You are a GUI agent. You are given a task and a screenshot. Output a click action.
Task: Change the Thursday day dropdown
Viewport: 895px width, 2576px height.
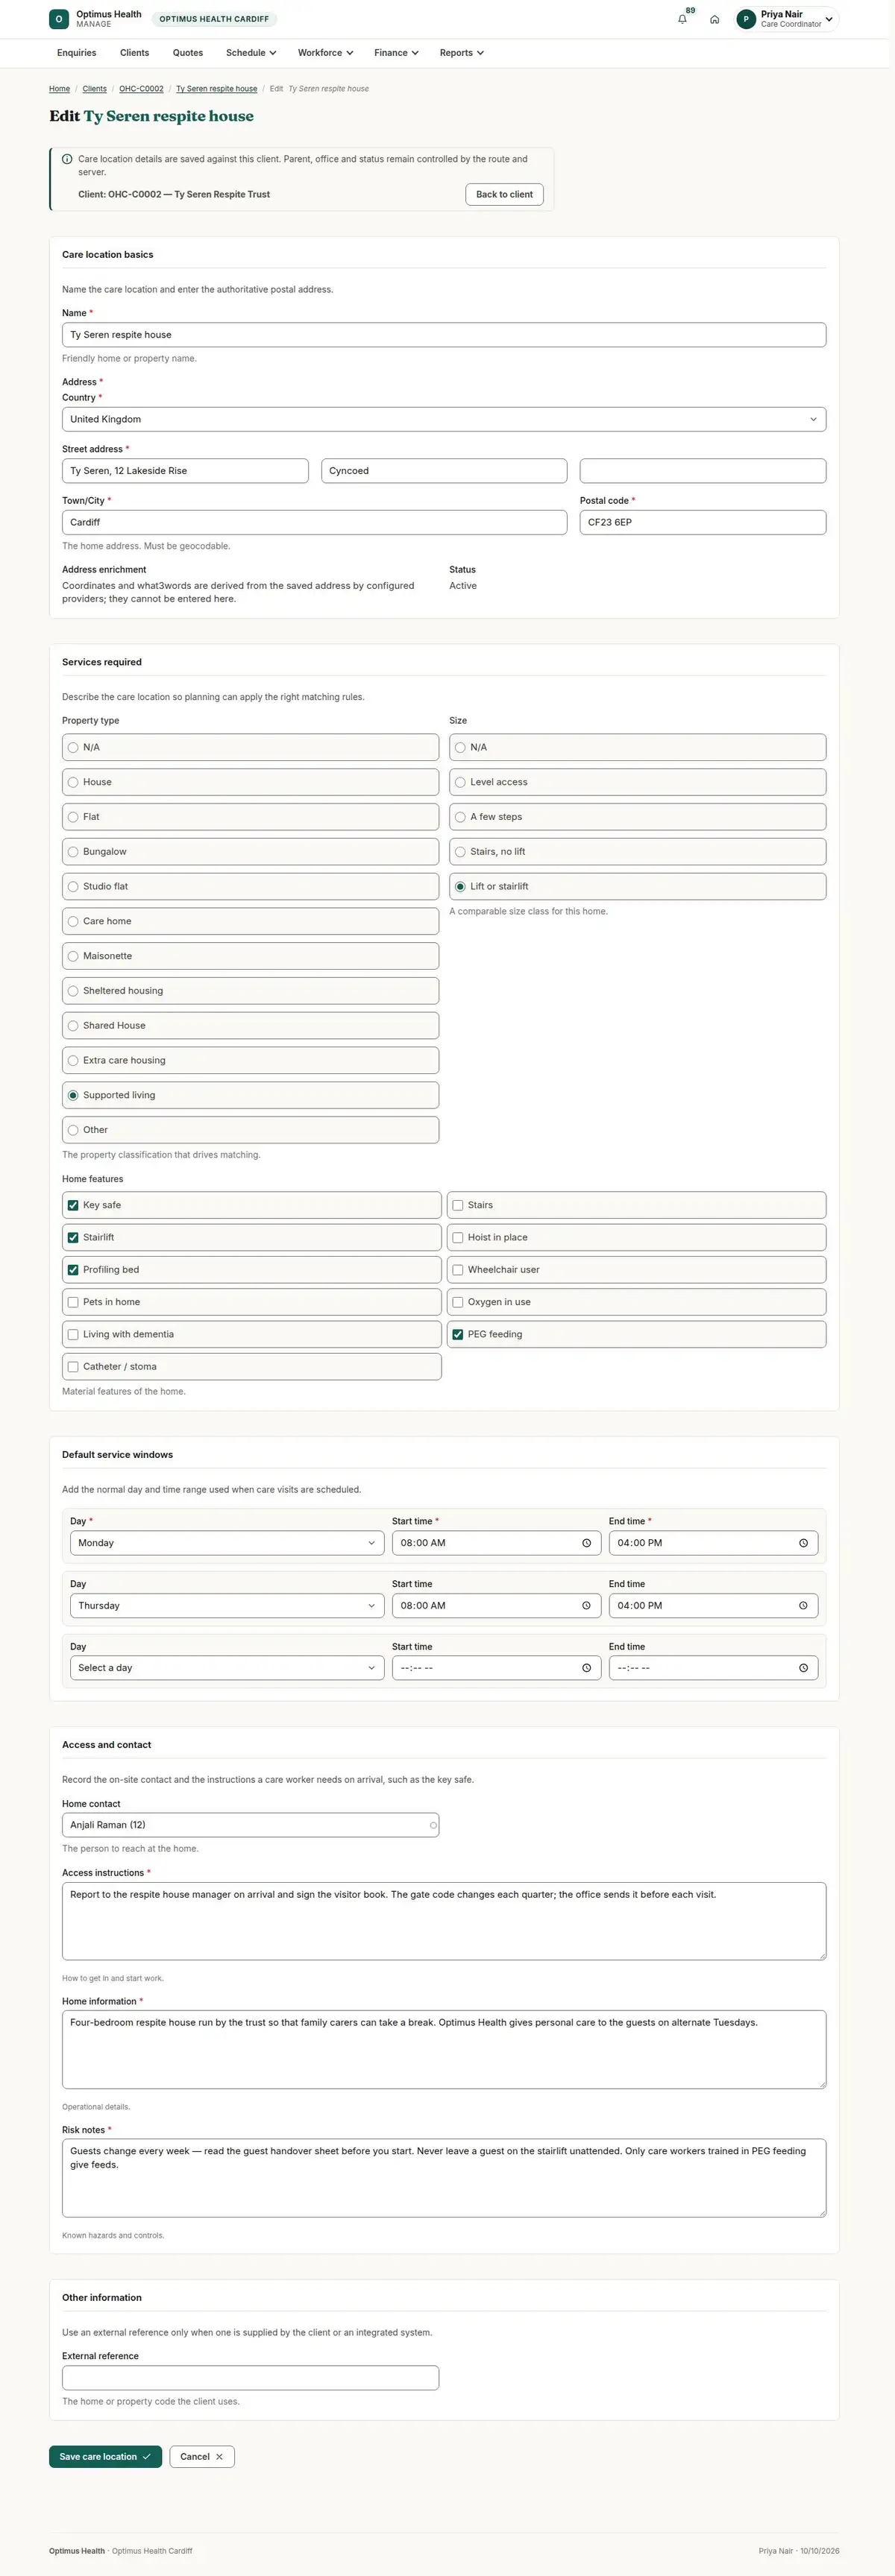click(227, 1606)
